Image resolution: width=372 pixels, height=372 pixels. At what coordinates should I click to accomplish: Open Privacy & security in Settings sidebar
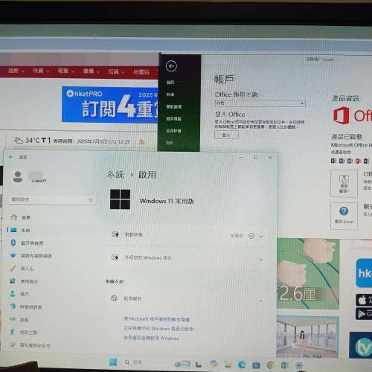tap(30, 345)
